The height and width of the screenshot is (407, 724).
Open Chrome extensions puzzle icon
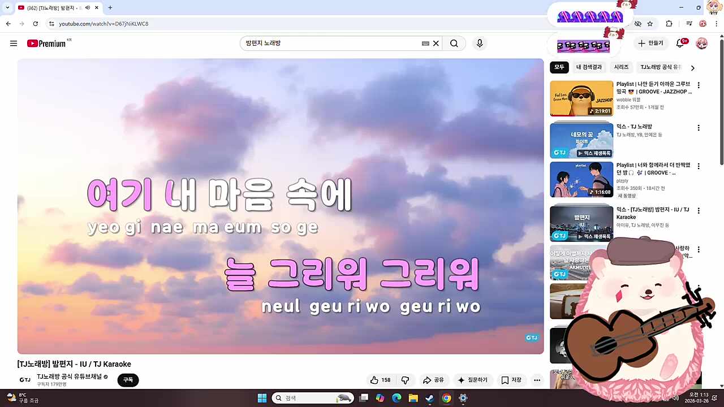coord(669,24)
